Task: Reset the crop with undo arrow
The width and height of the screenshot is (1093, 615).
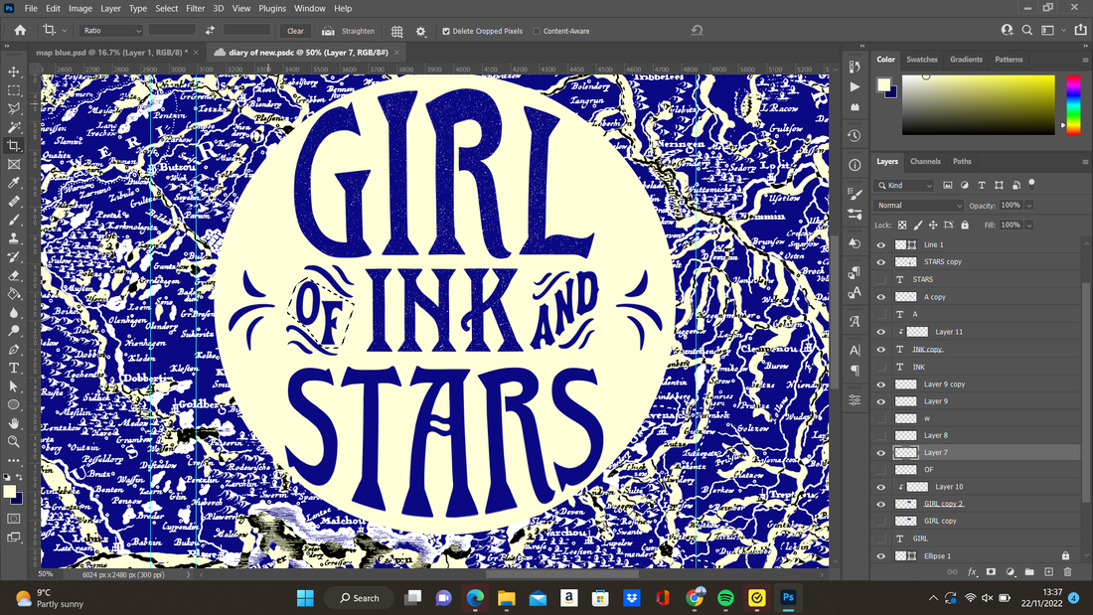Action: 697,31
